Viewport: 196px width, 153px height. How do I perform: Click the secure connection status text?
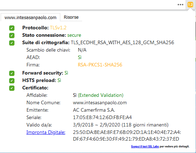pyautogui.click(x=74, y=35)
